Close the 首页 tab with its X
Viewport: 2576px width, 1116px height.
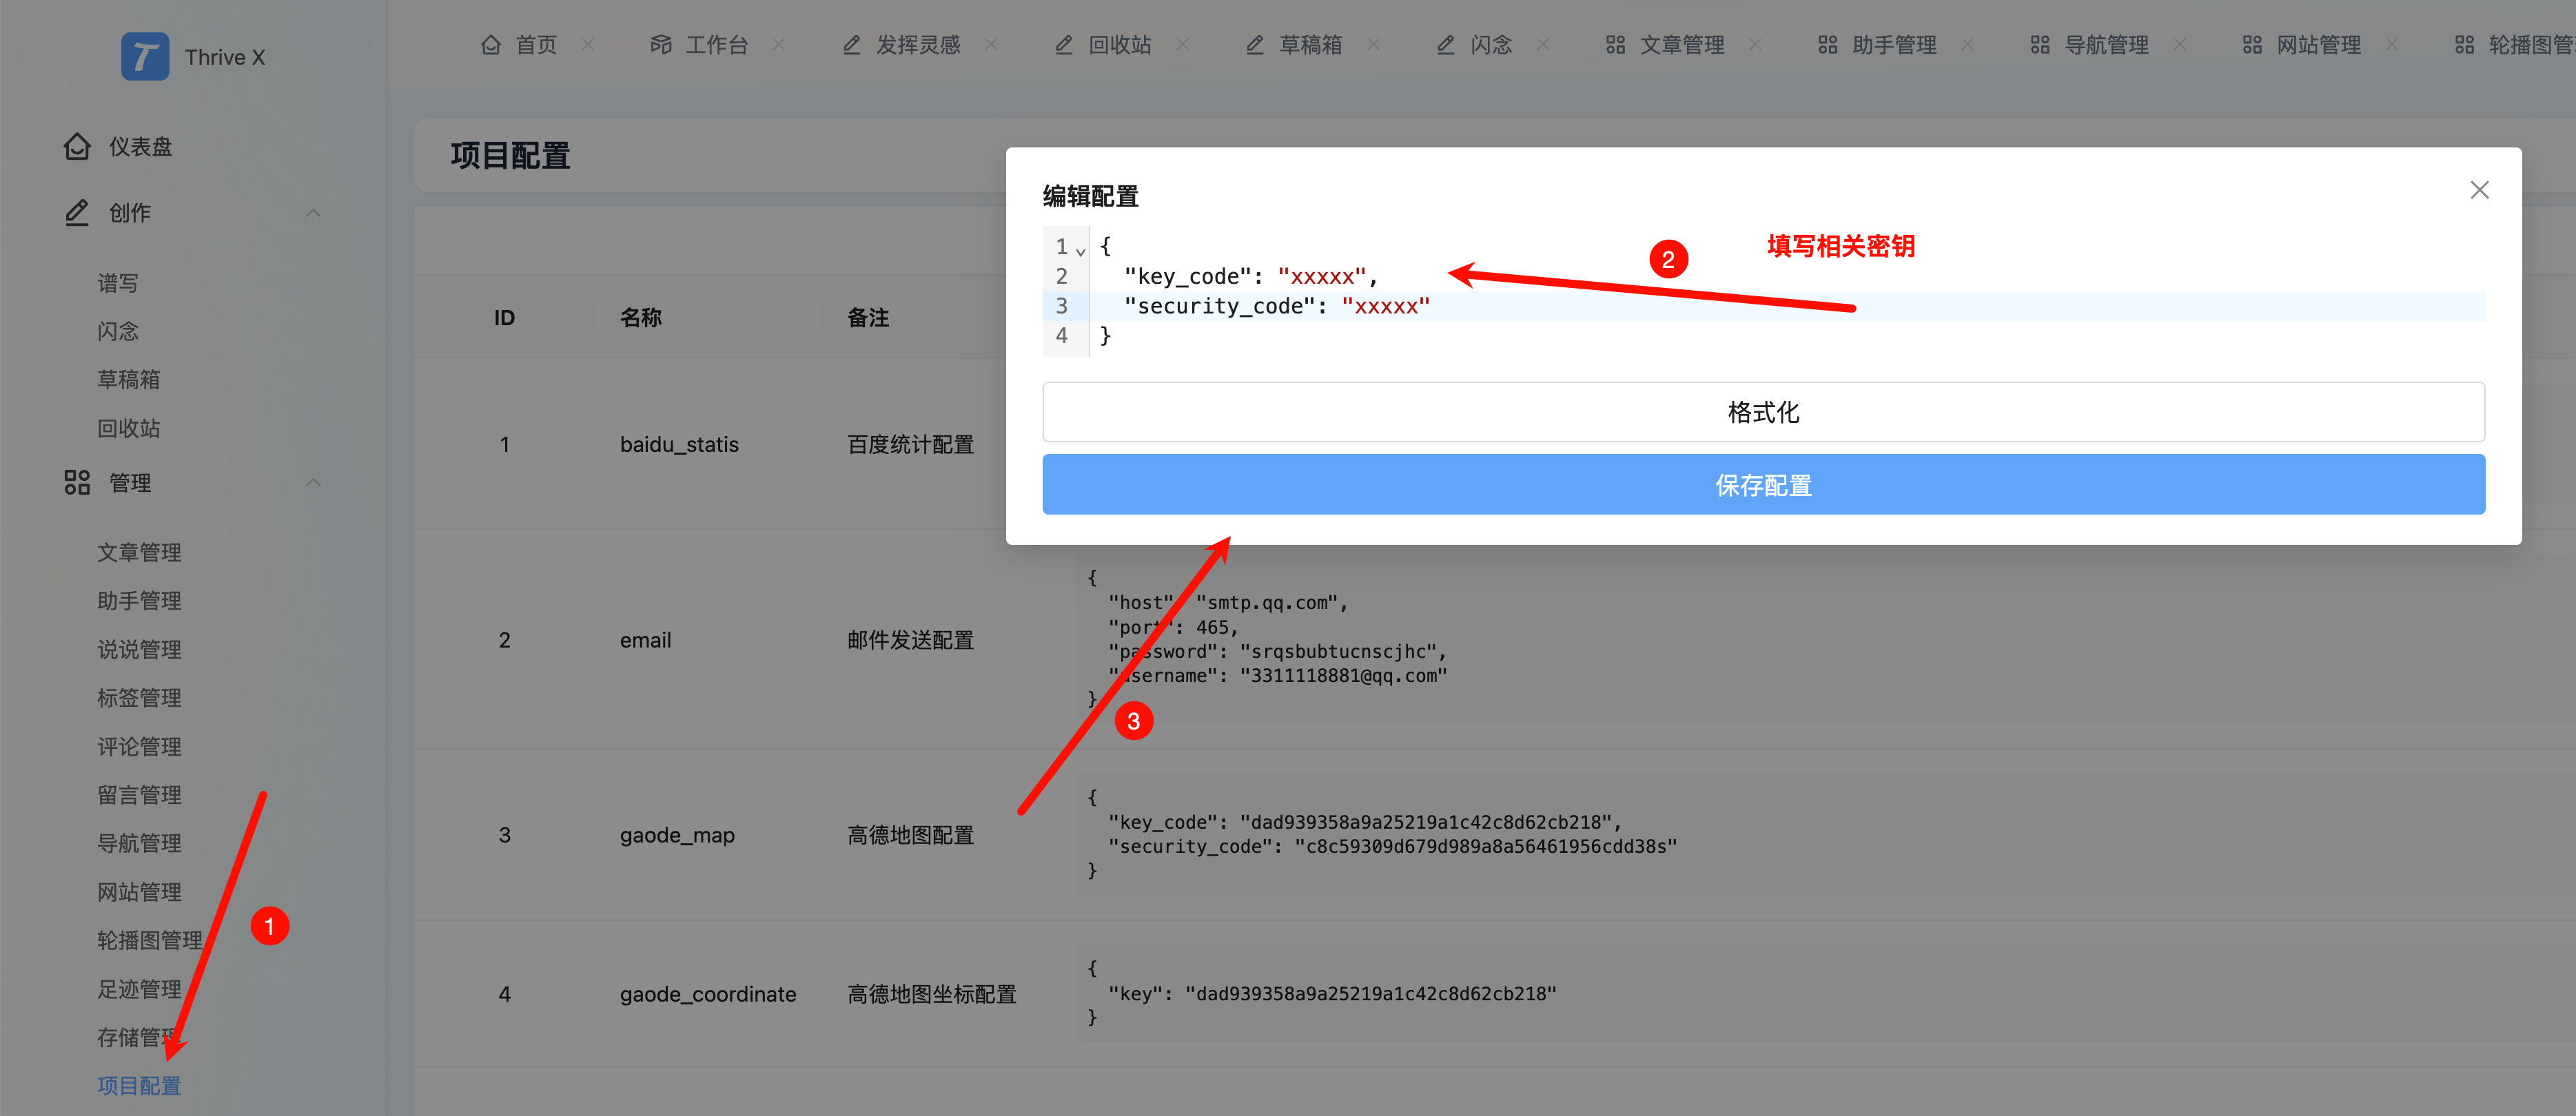[588, 45]
